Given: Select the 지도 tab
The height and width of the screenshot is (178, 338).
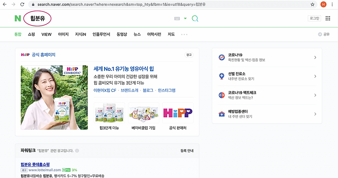Looking at the screenshot, I should click(171, 34).
